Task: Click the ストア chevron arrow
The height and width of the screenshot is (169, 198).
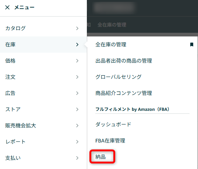Action: 77,109
